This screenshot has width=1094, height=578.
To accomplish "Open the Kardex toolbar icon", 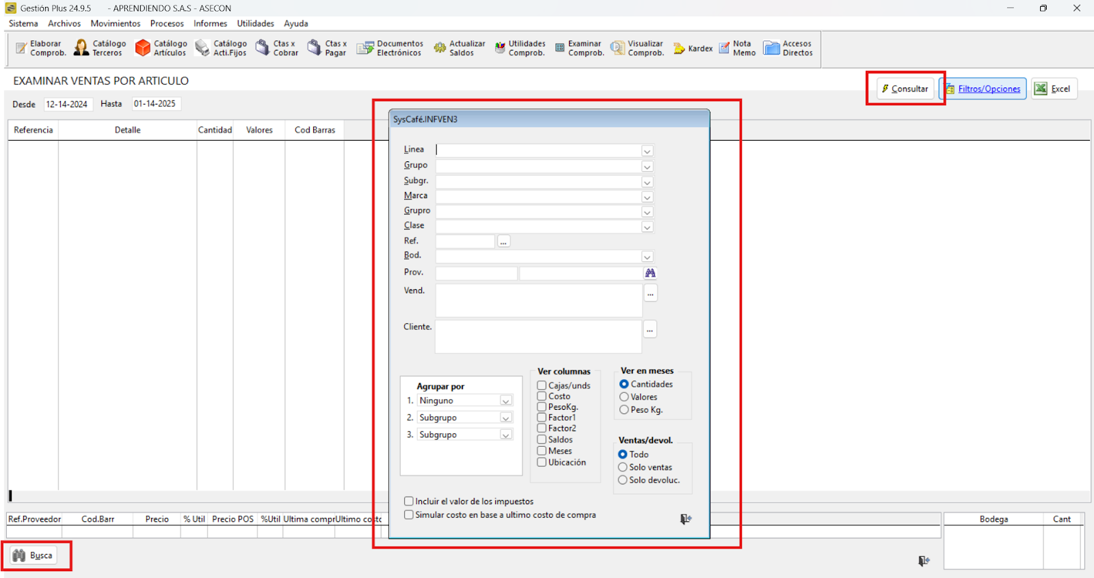I will point(693,49).
